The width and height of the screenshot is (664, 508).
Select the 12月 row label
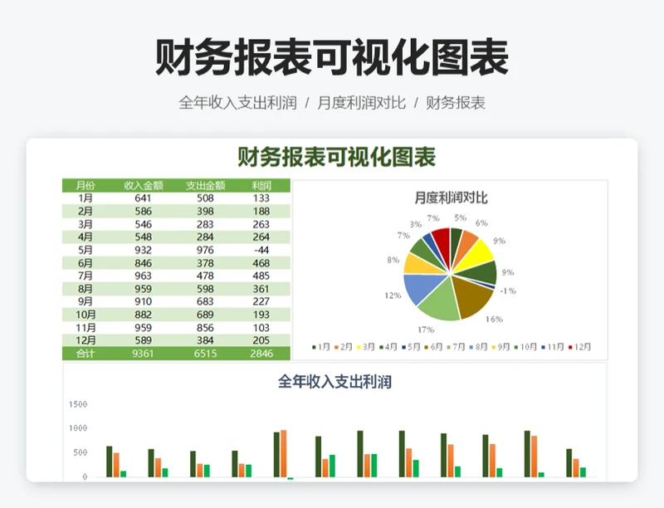(85, 340)
